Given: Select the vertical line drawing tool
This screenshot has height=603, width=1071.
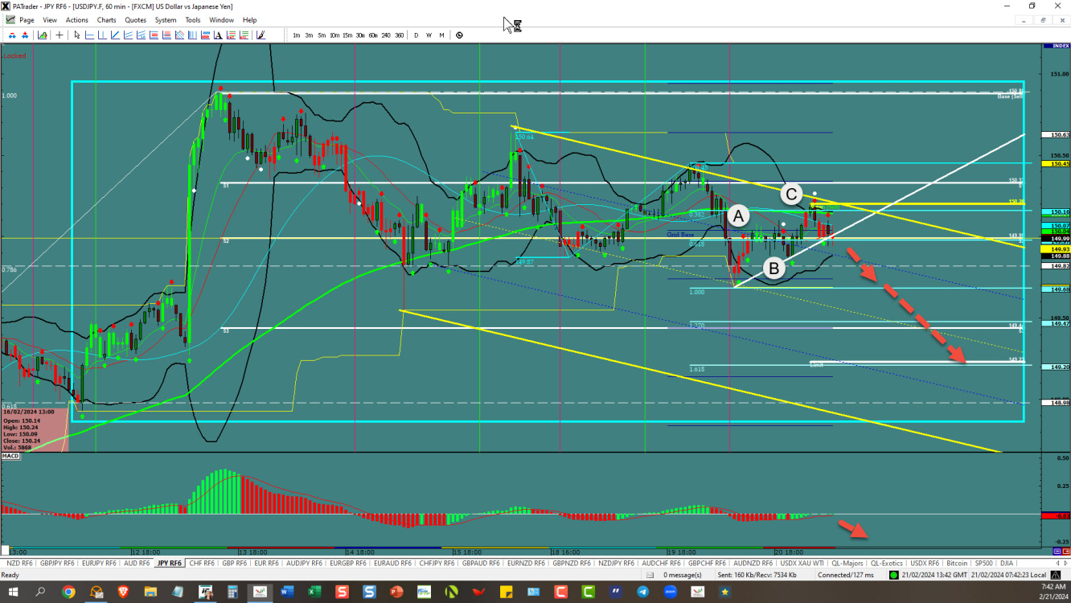Looking at the screenshot, I should click(x=102, y=35).
